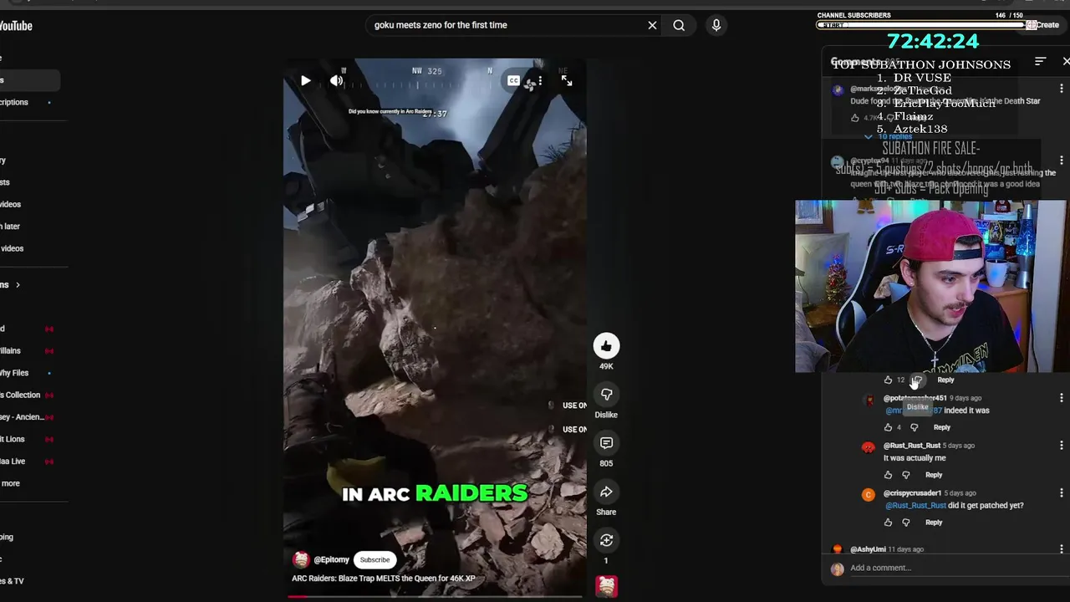
Task: Open the player's three-dot options menu
Action: (540, 81)
